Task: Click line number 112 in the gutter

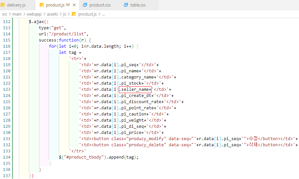Action: [x=7, y=22]
